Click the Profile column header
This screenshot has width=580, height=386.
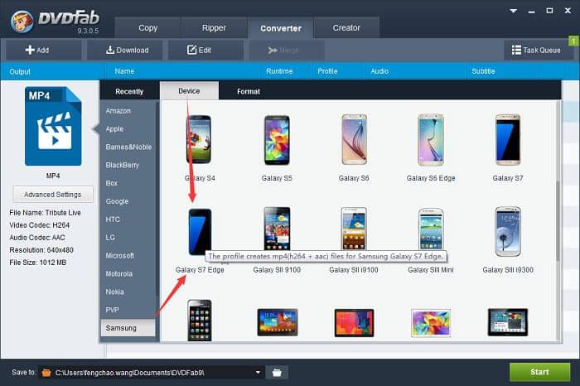[x=327, y=71]
